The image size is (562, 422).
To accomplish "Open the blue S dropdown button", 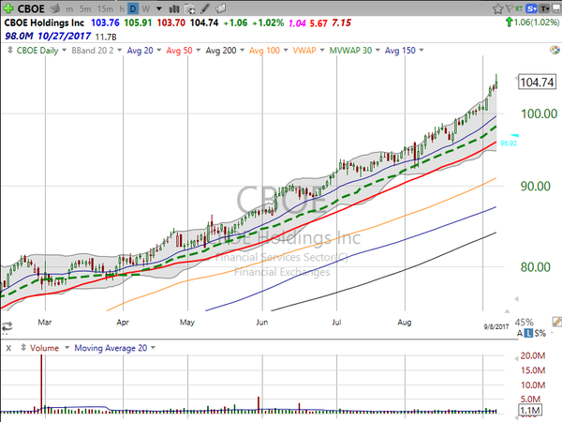I will pyautogui.click(x=531, y=8).
